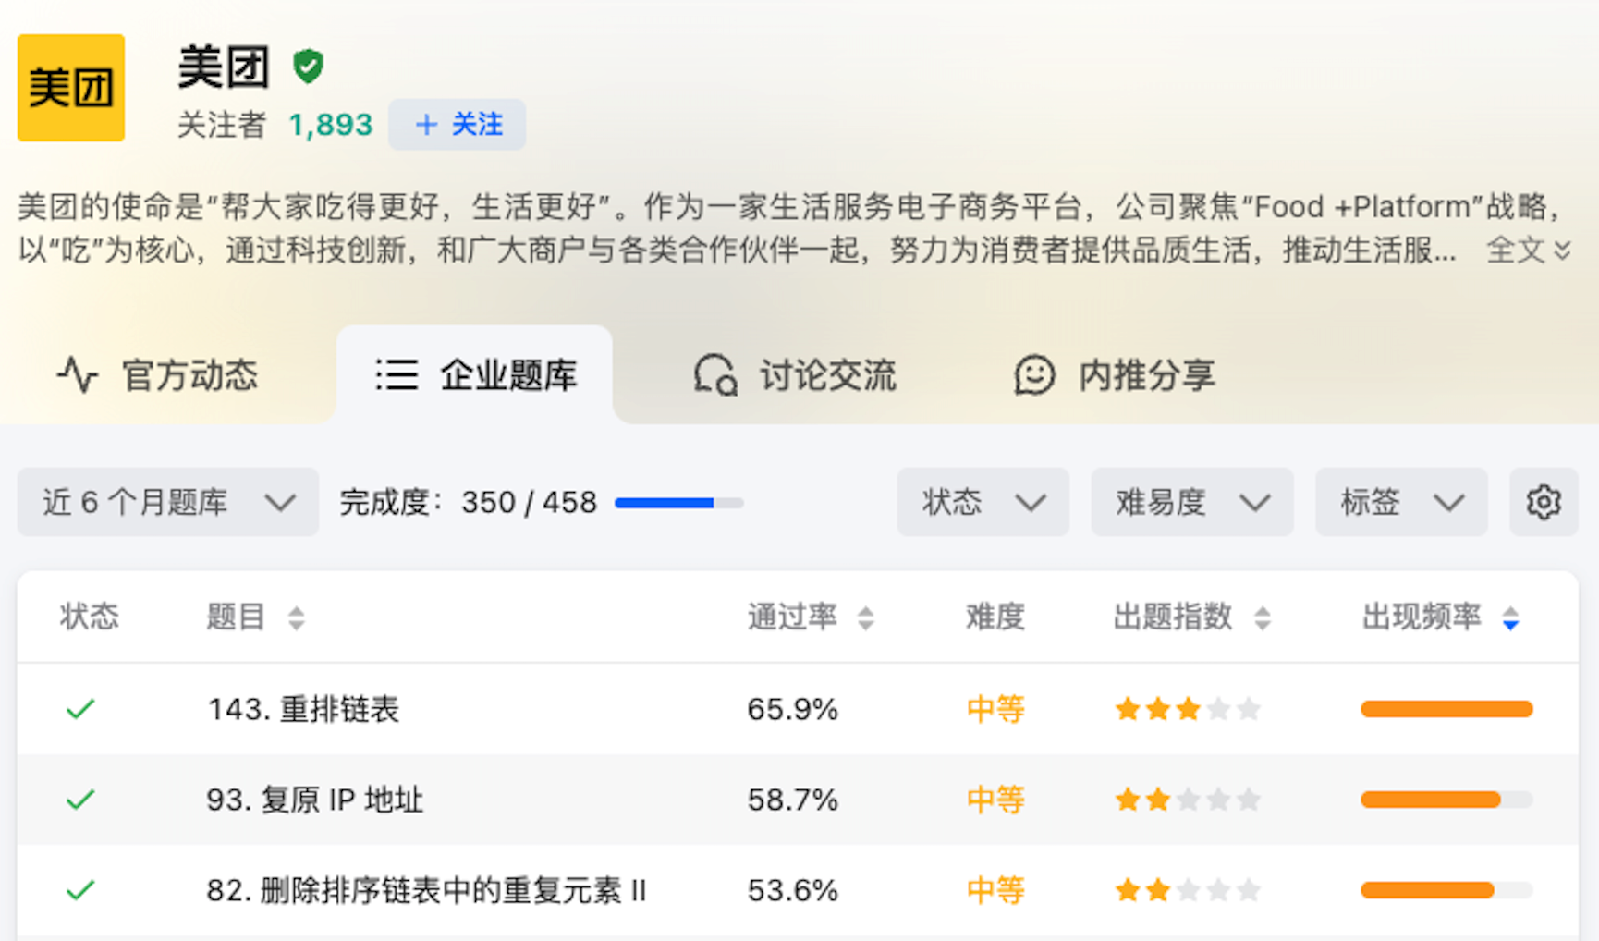Open the 官方动态 tab
Viewport: 1599px width, 941px height.
(x=158, y=375)
